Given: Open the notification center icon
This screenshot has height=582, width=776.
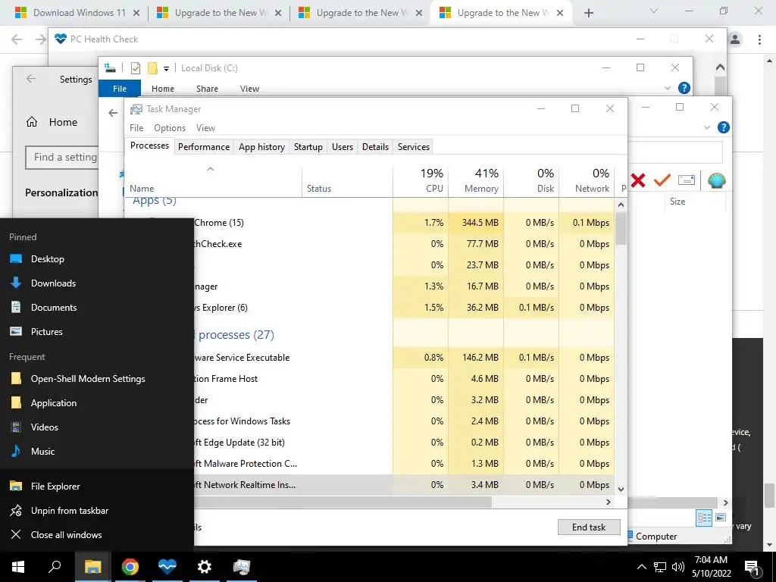Looking at the screenshot, I should [751, 567].
